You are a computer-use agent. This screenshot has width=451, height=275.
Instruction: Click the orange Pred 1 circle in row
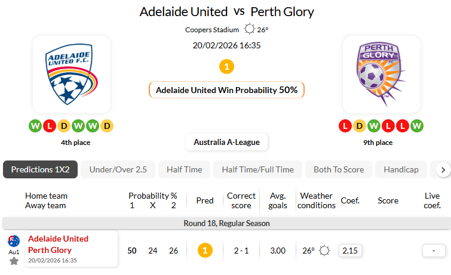(205, 251)
